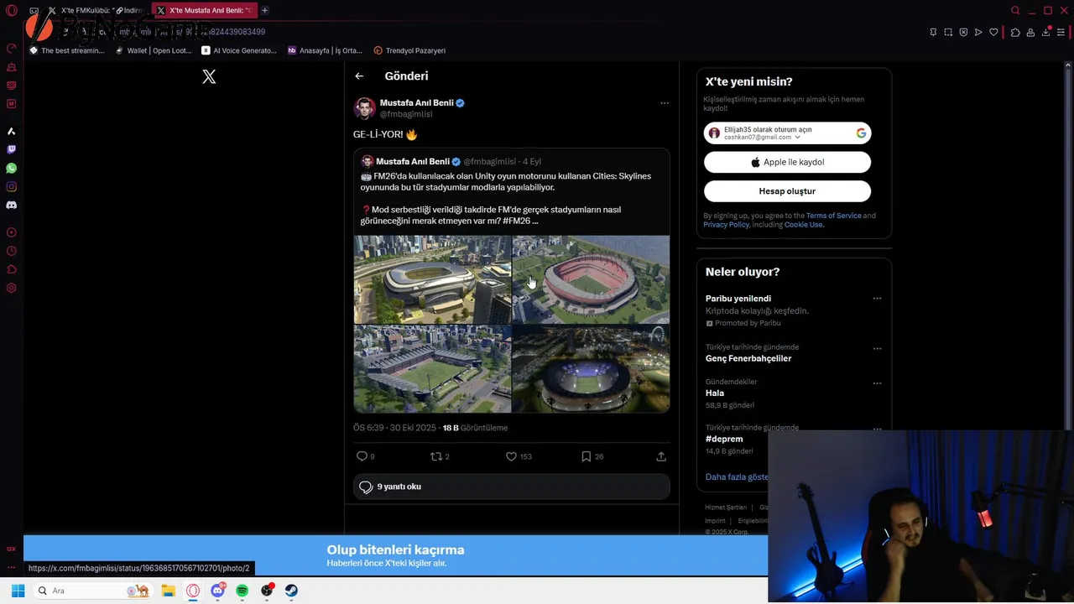The width and height of the screenshot is (1074, 604).
Task: Take a snapshot with the capture icon
Action: (948, 32)
